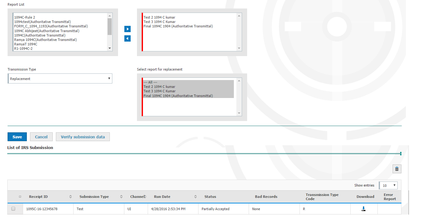Sort by Submission Type column arrows
The image size is (427, 219).
click(x=121, y=197)
